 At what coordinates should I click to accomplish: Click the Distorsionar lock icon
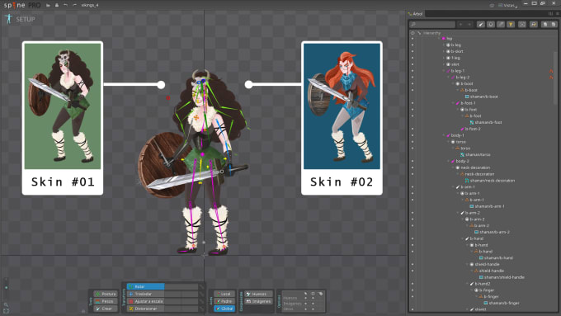pos(202,309)
